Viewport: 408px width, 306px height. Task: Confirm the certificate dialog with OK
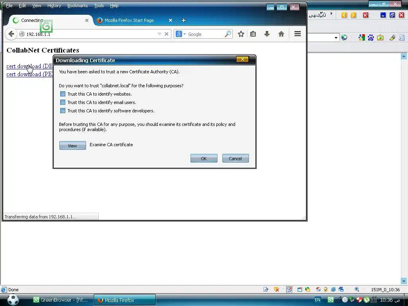click(204, 158)
